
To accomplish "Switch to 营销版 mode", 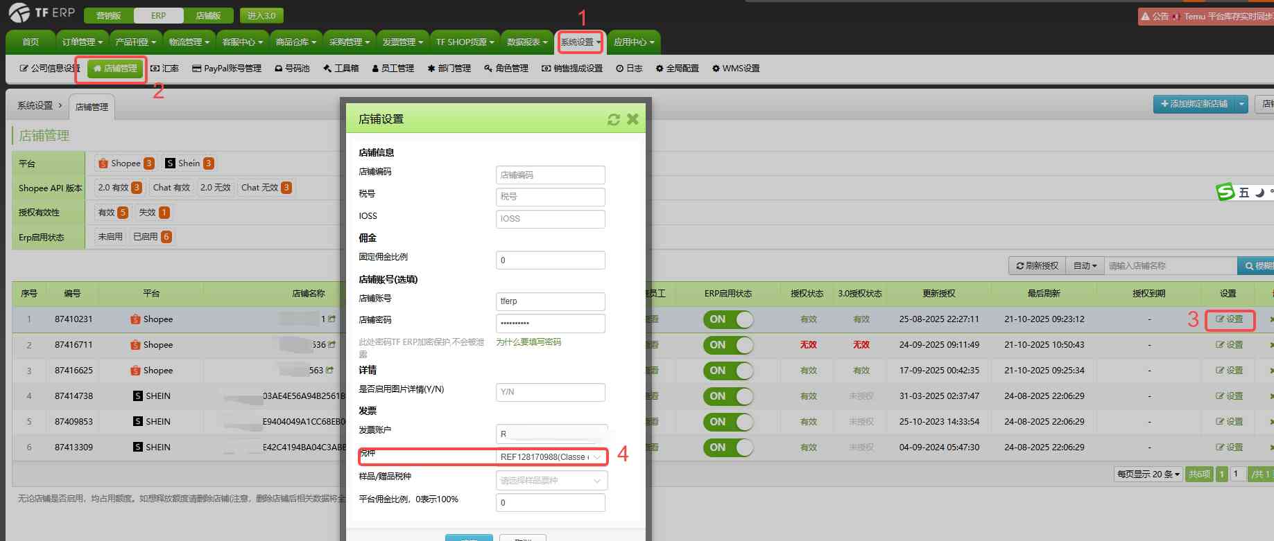I will 108,15.
